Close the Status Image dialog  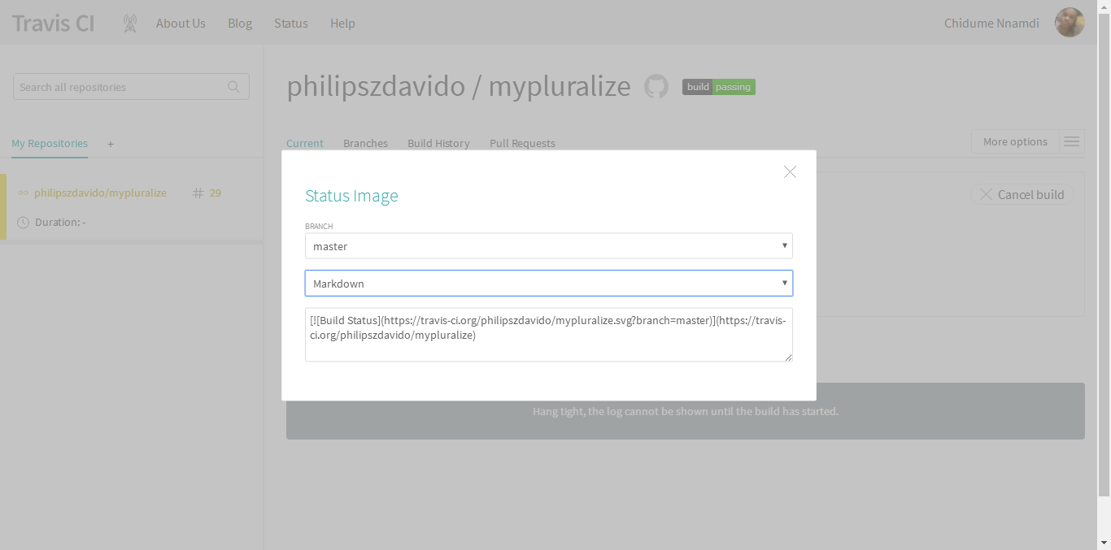pos(790,172)
